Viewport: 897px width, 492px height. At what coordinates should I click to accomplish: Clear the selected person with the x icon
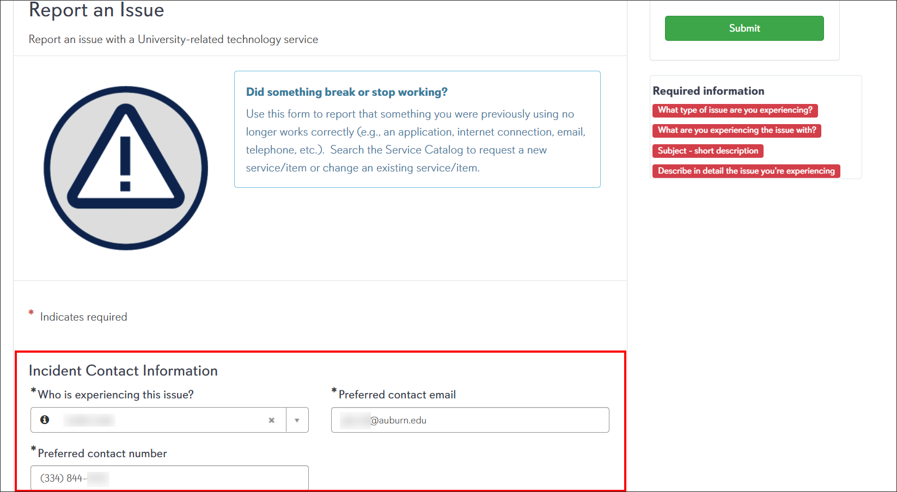[x=271, y=420]
